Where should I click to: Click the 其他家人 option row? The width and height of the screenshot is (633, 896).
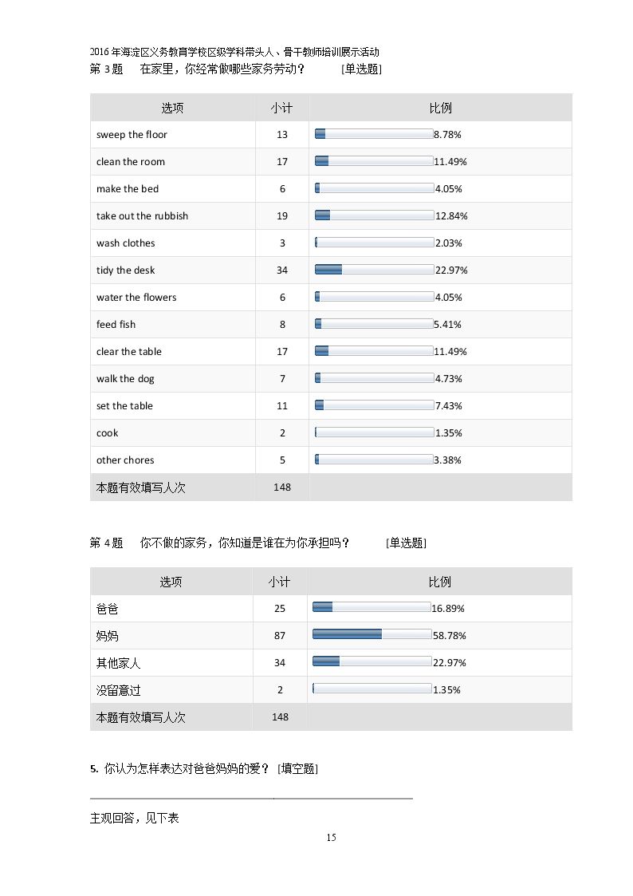[331, 663]
